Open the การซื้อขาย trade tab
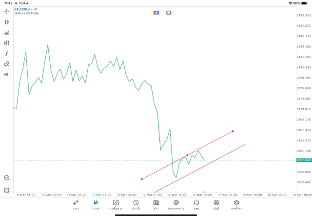This screenshot has height=218, width=312. tap(116, 205)
